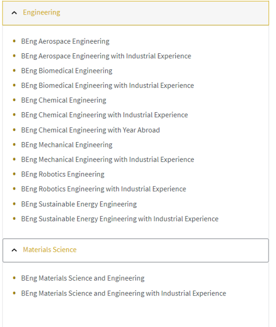276x327 pixels.
Task: Open Sustainable Energy Engineering with Industrial Experience
Action: point(120,219)
